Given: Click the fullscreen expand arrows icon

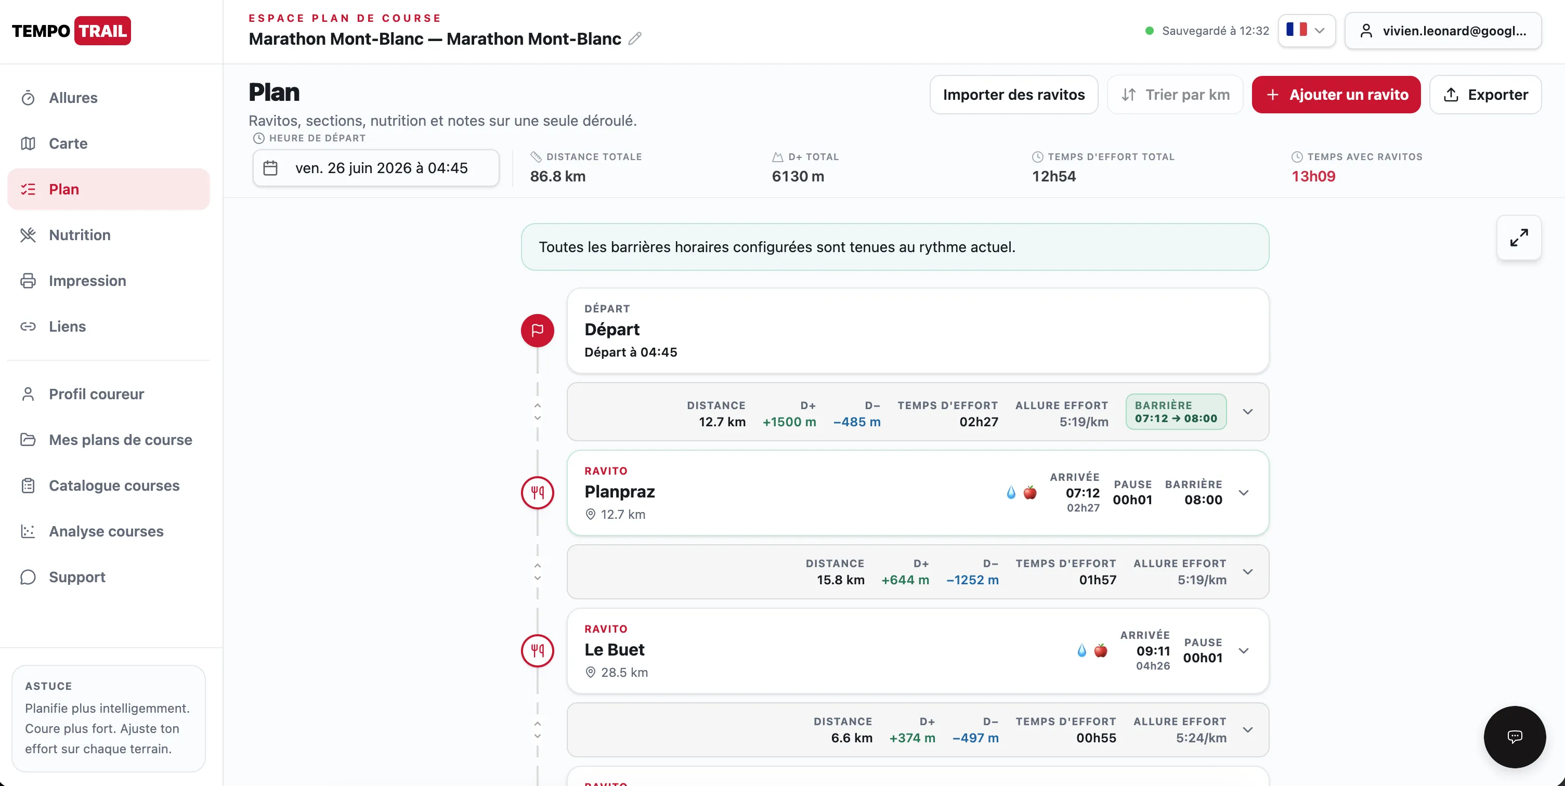Looking at the screenshot, I should tap(1519, 238).
